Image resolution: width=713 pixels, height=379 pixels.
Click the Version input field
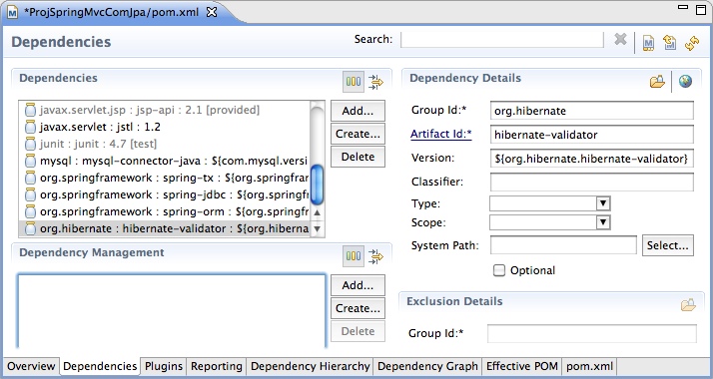(591, 158)
